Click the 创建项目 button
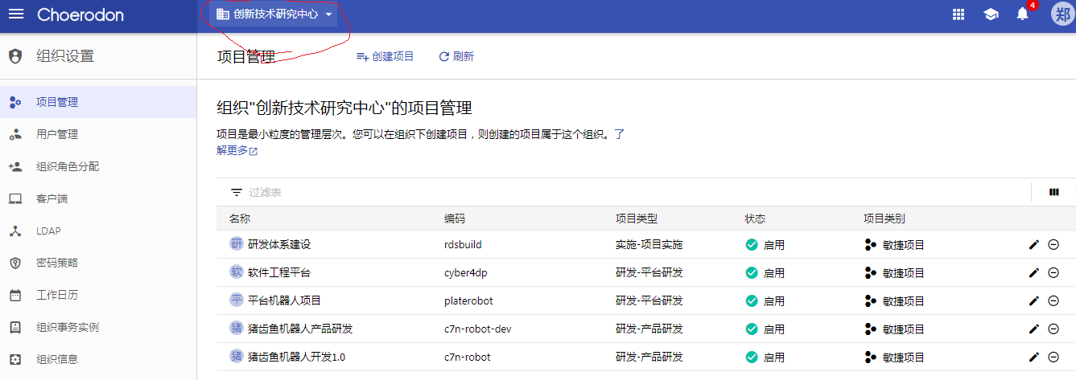Viewport: 1076px width, 380px height. point(385,56)
